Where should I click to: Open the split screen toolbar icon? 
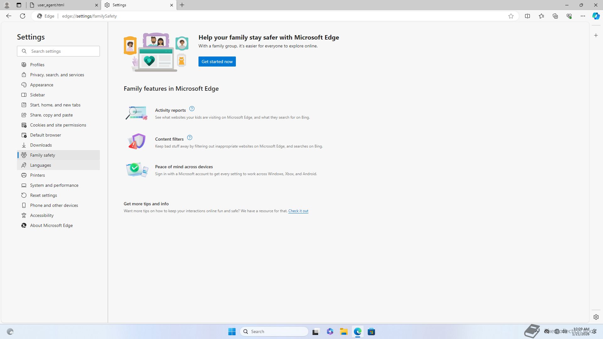click(x=527, y=16)
